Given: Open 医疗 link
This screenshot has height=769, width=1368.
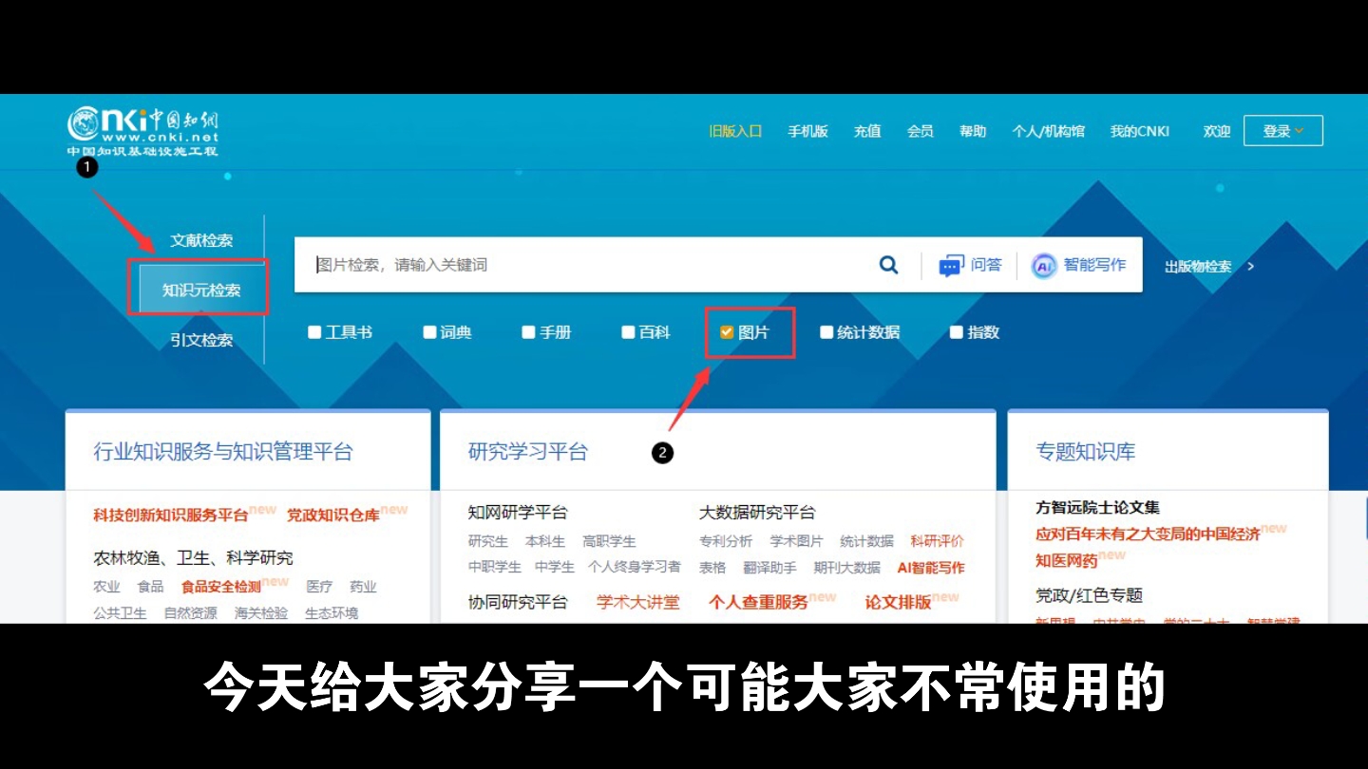Looking at the screenshot, I should tap(319, 587).
